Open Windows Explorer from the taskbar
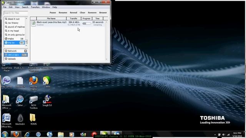 [x=61, y=135]
